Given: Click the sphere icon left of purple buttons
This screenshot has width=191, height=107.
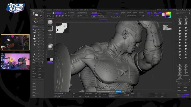Looking at the screenshot, I should pos(53,13).
